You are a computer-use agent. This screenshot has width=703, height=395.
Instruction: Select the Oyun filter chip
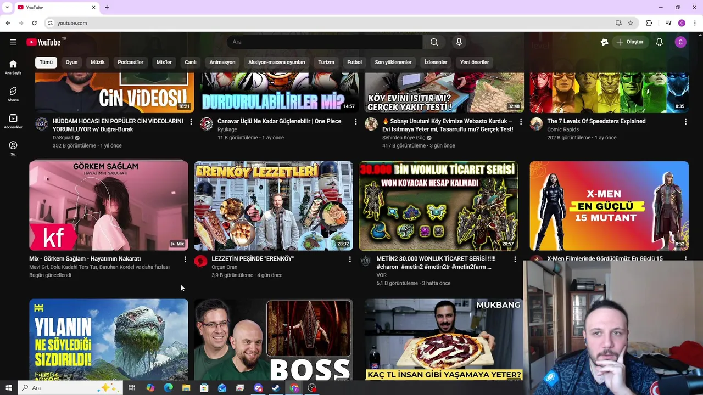tap(72, 62)
